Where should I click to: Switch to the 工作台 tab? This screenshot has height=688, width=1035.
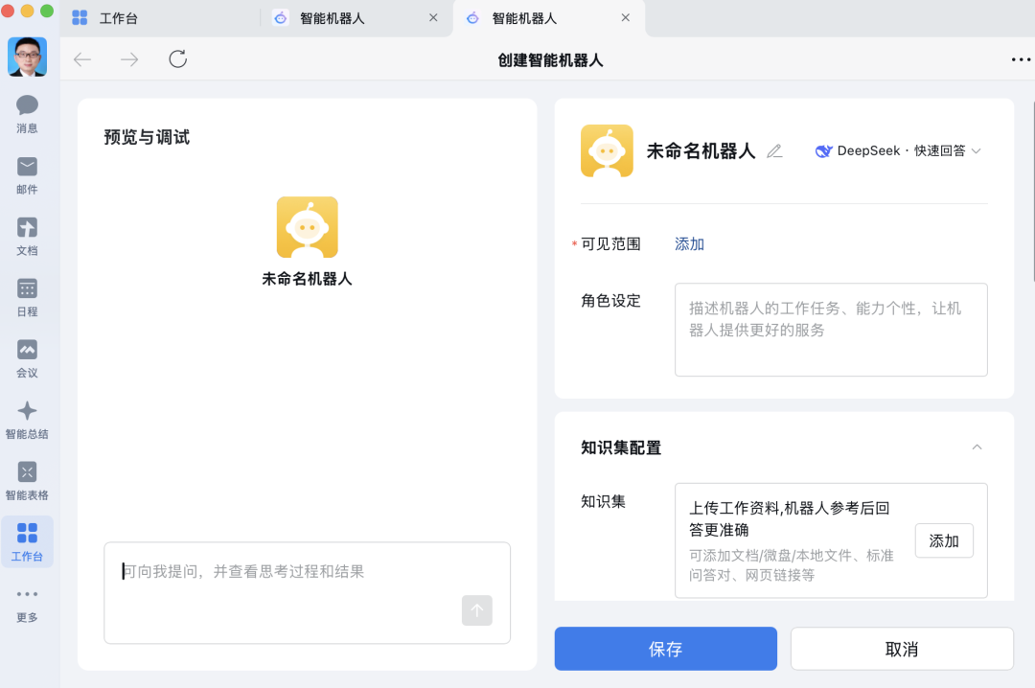coord(119,17)
